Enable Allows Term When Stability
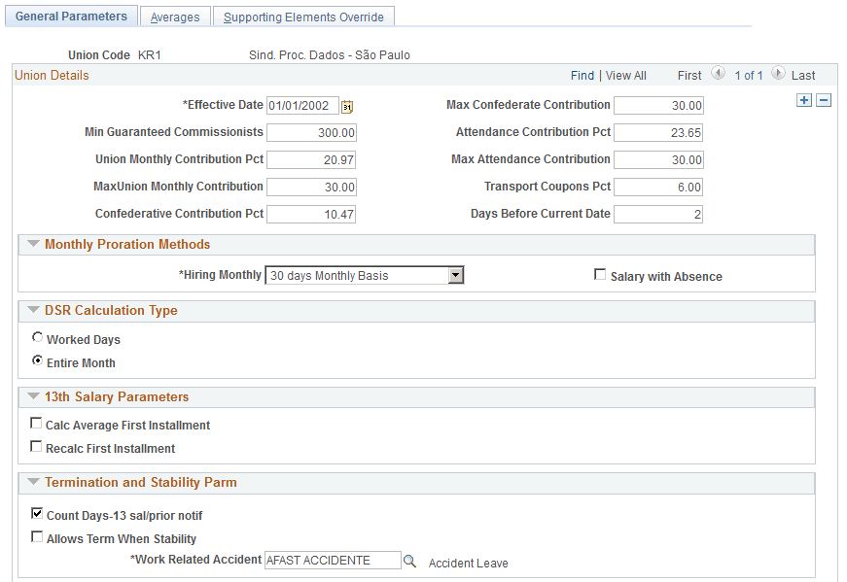Viewport: 847px width, 582px height. (x=37, y=536)
